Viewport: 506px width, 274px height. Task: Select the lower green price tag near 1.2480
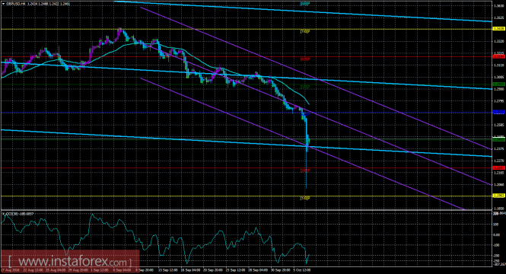[x=498, y=140]
